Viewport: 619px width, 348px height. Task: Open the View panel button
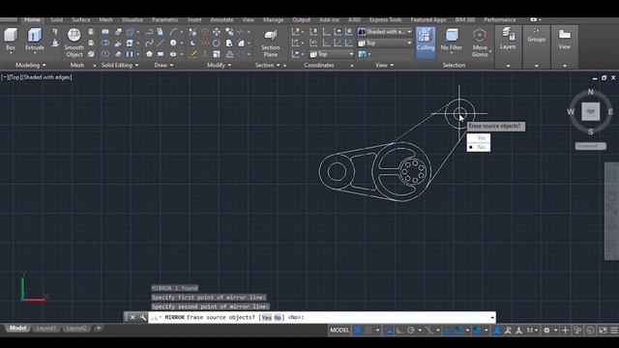point(565,40)
